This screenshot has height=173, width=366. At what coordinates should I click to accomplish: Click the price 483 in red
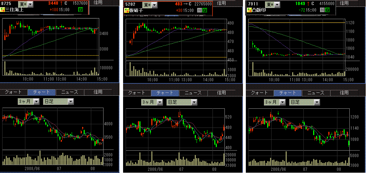[179, 4]
